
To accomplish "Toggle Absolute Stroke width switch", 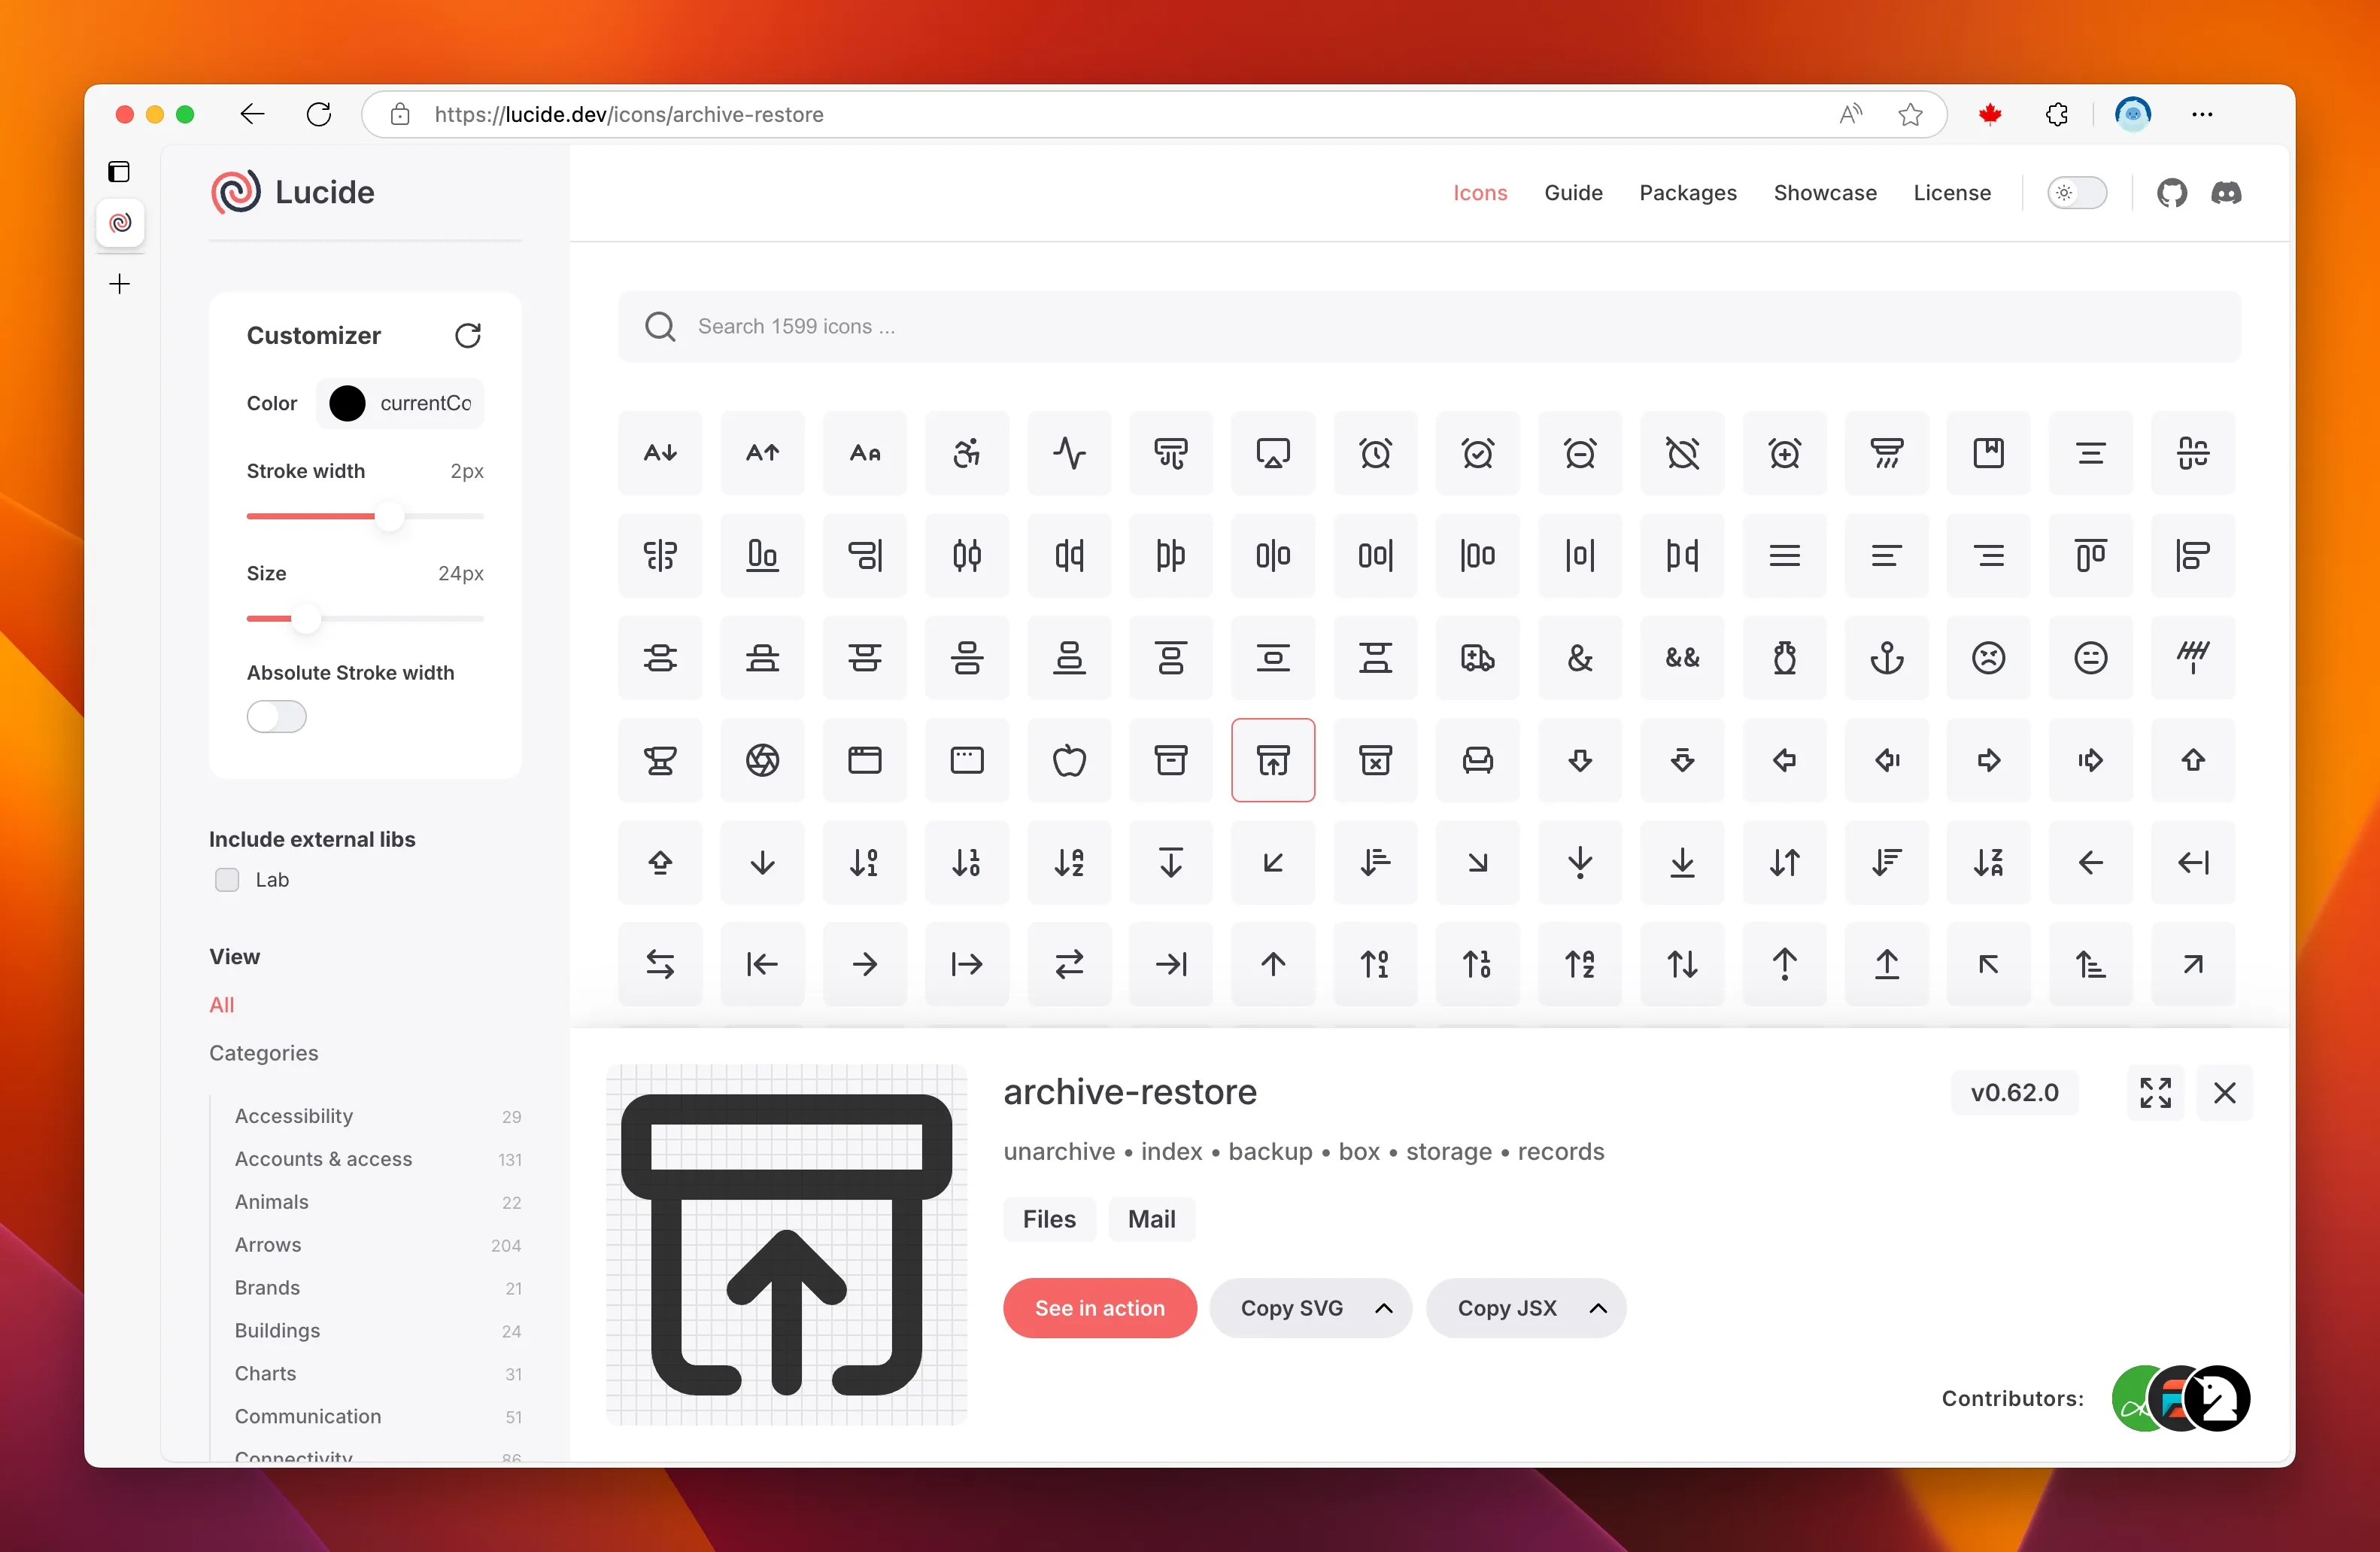I will (277, 717).
